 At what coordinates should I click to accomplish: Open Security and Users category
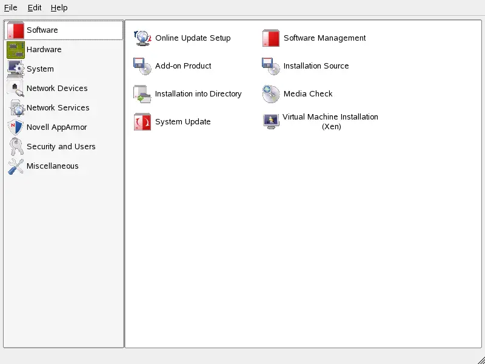coord(61,147)
